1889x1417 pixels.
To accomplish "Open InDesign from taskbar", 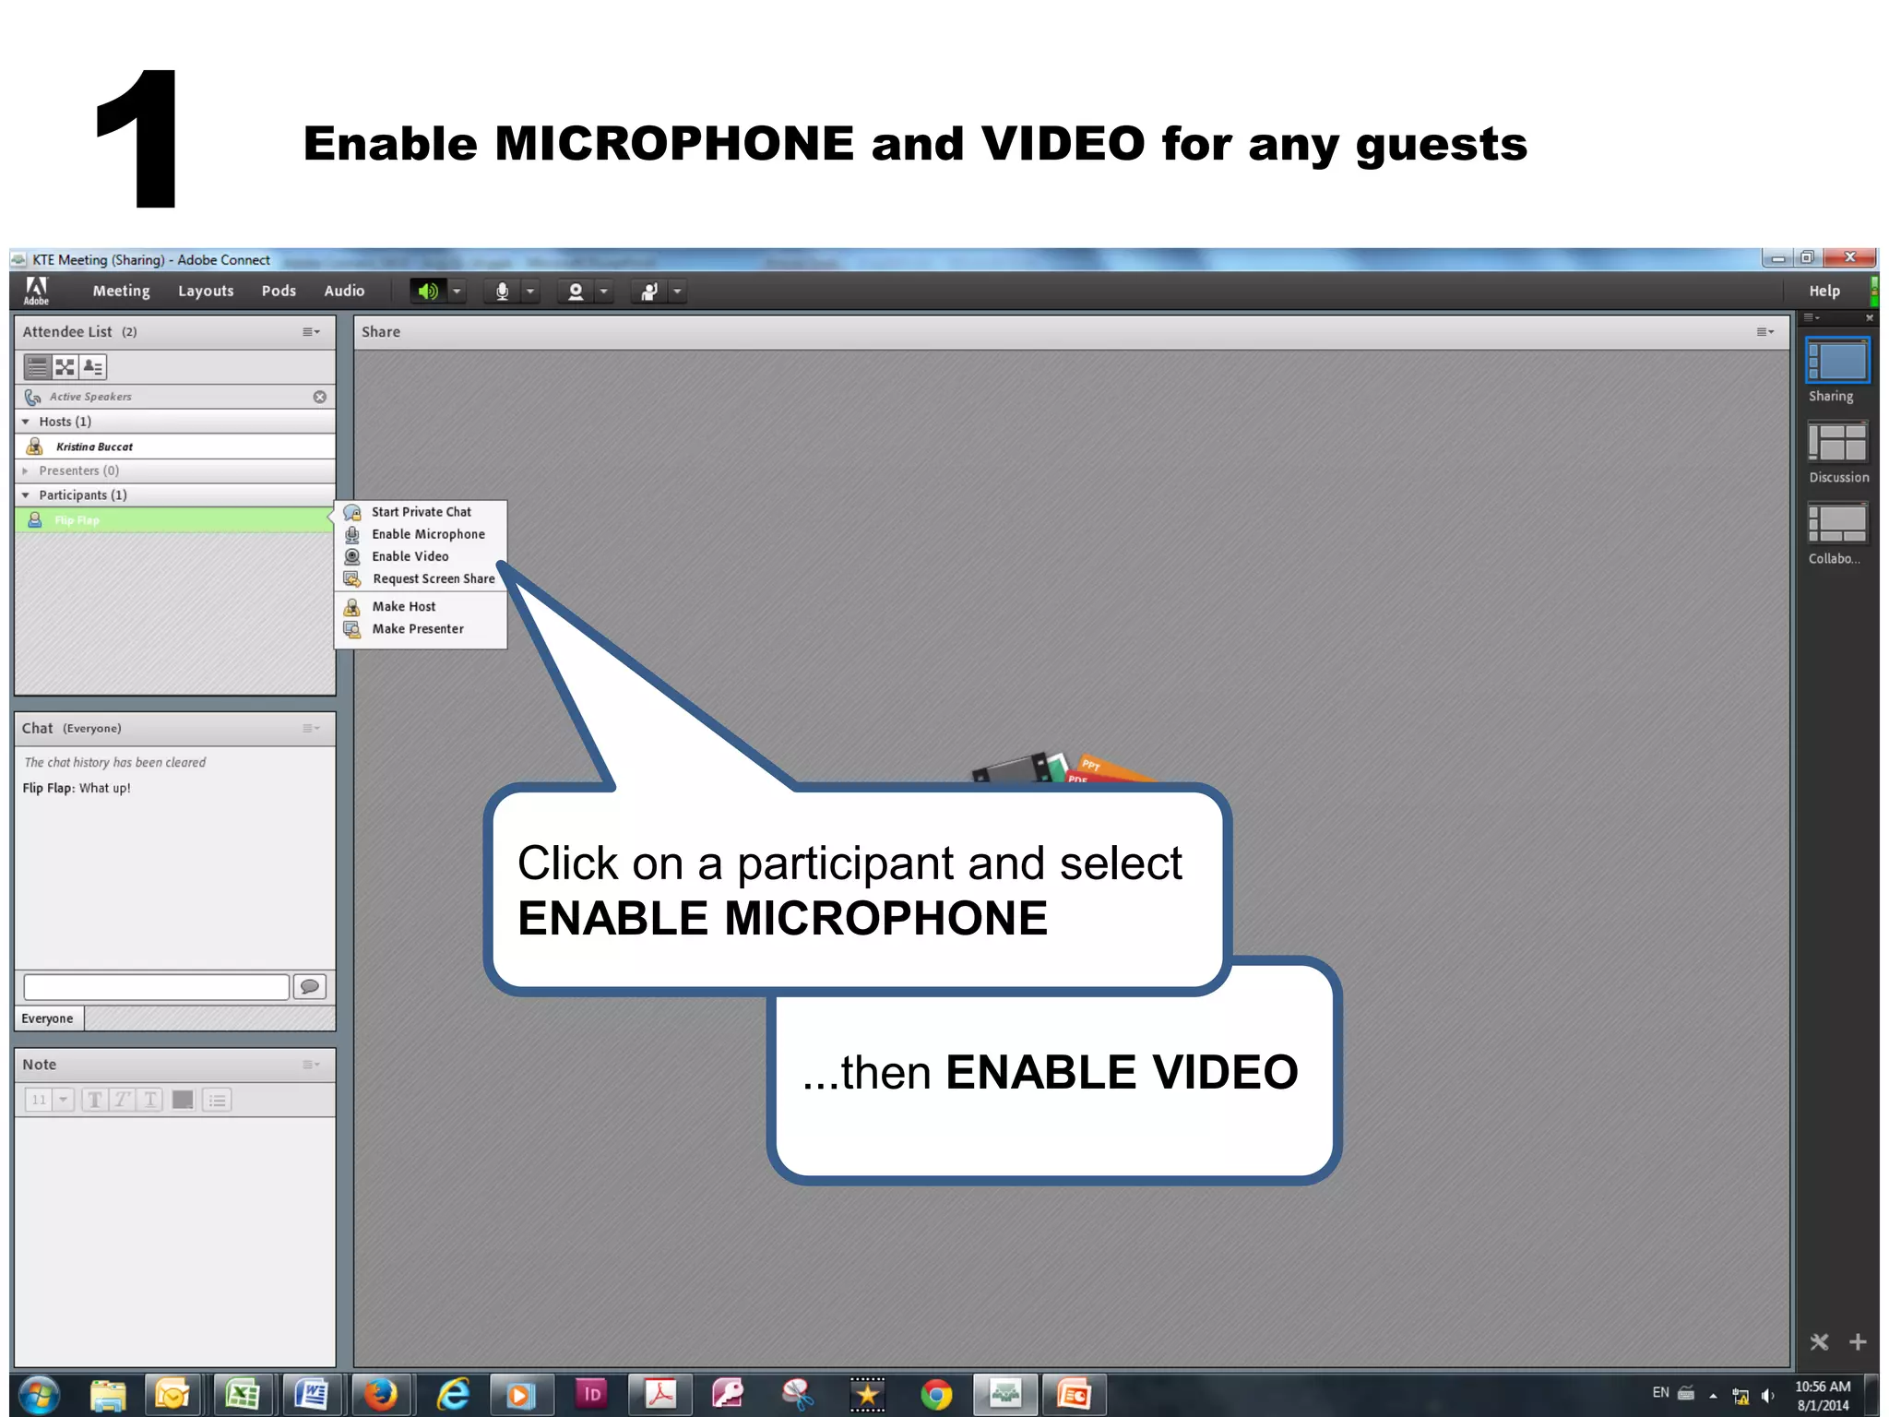I will tap(591, 1395).
